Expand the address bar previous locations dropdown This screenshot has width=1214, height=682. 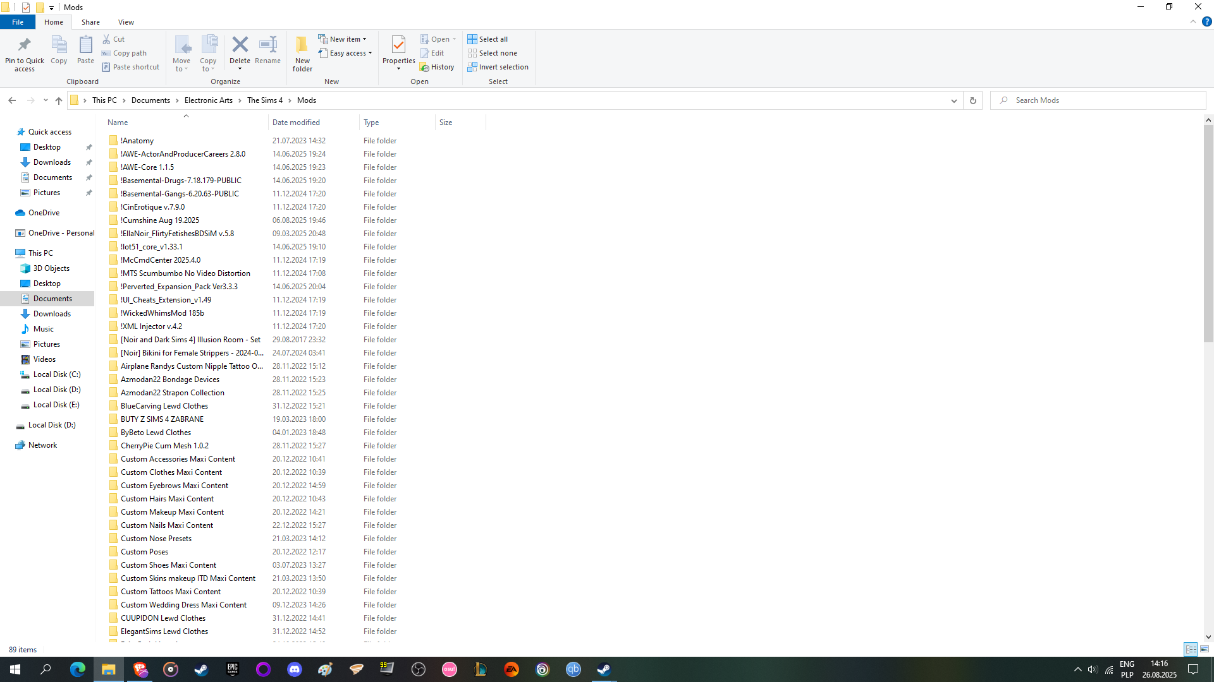954,100
